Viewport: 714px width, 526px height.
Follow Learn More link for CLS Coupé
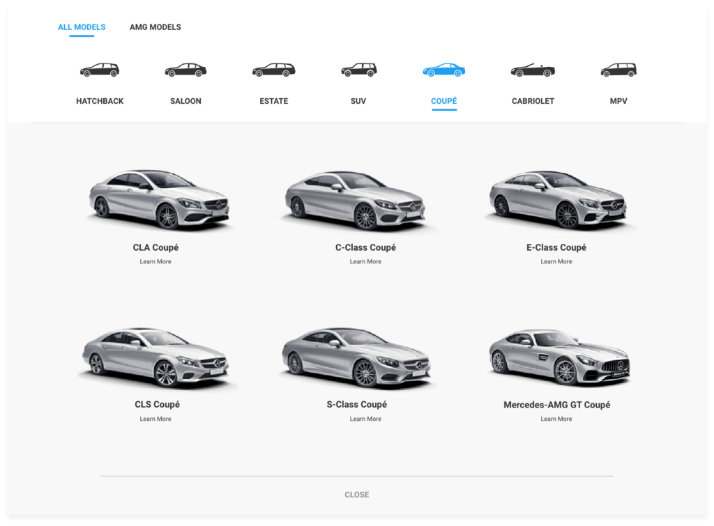click(155, 419)
